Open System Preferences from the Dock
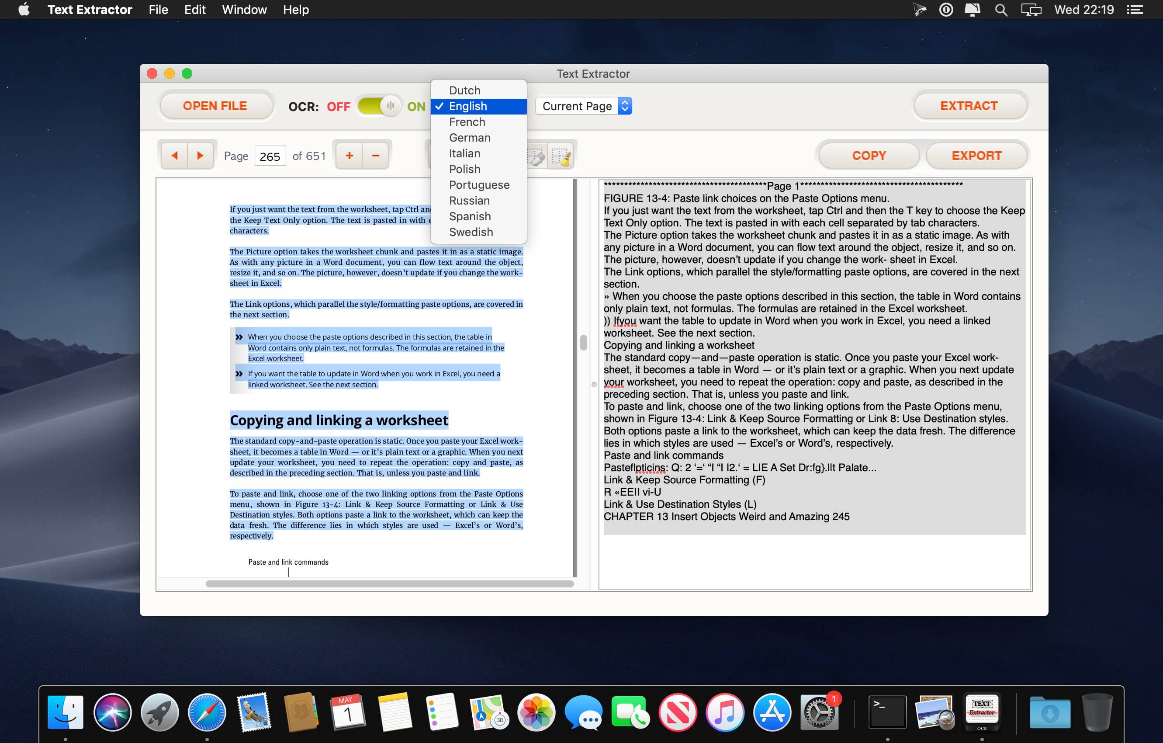1163x743 pixels. [x=820, y=711]
